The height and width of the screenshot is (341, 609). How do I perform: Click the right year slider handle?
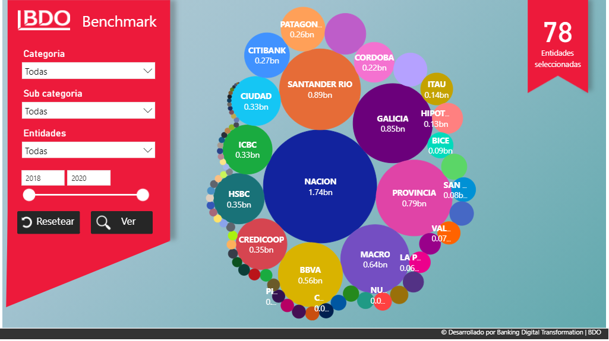click(x=143, y=195)
